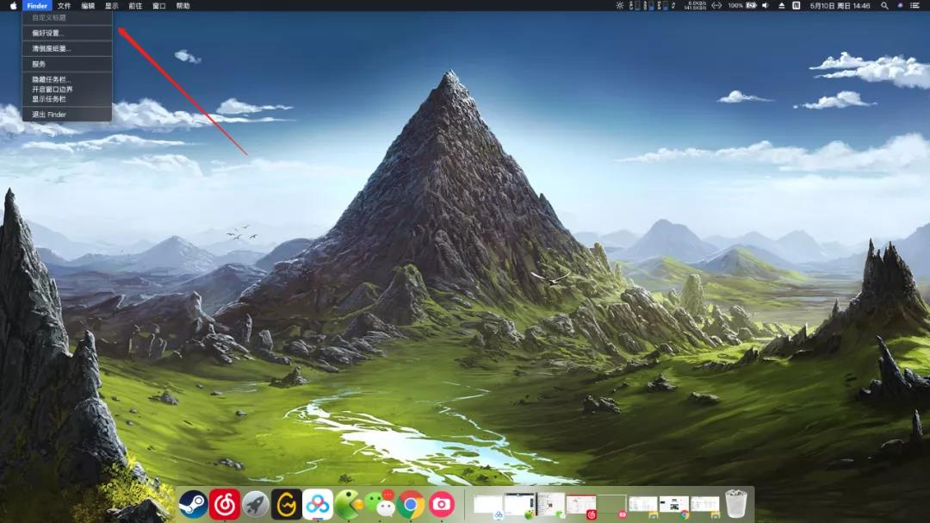Image resolution: width=930 pixels, height=523 pixels.
Task: Open the red camera screenshot app
Action: tap(441, 505)
